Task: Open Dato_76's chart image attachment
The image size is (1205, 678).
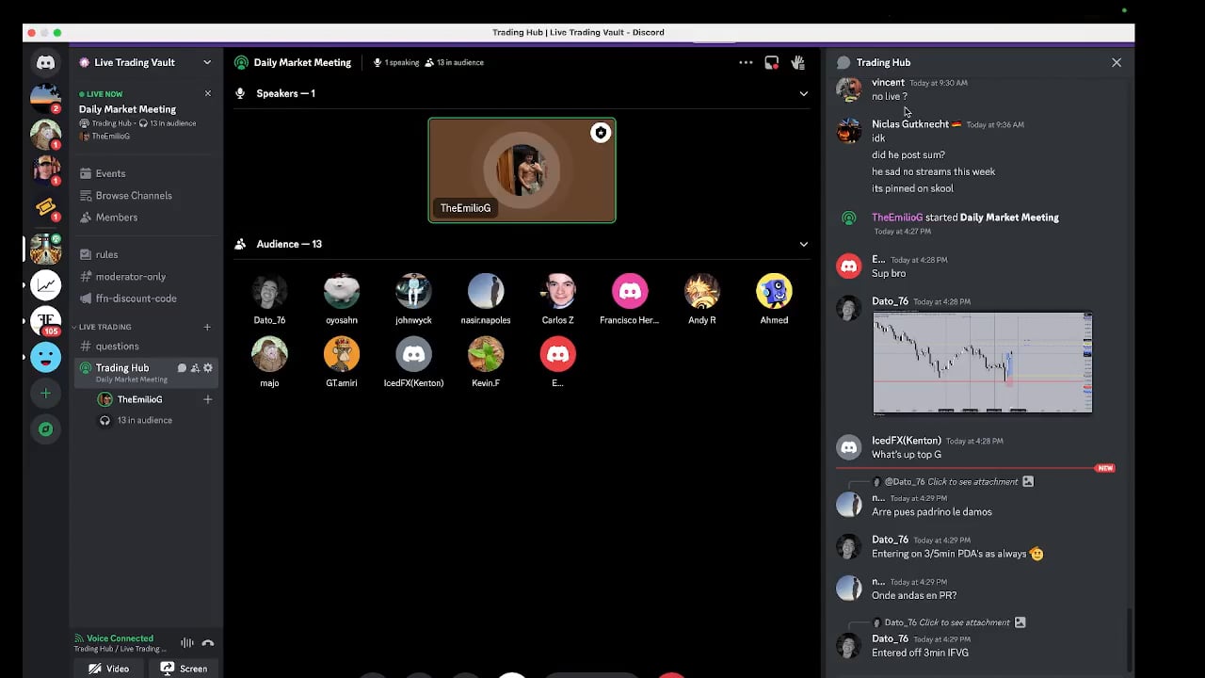Action: [982, 363]
